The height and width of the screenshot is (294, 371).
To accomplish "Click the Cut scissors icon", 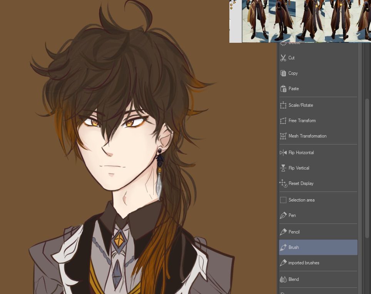I will pos(283,58).
